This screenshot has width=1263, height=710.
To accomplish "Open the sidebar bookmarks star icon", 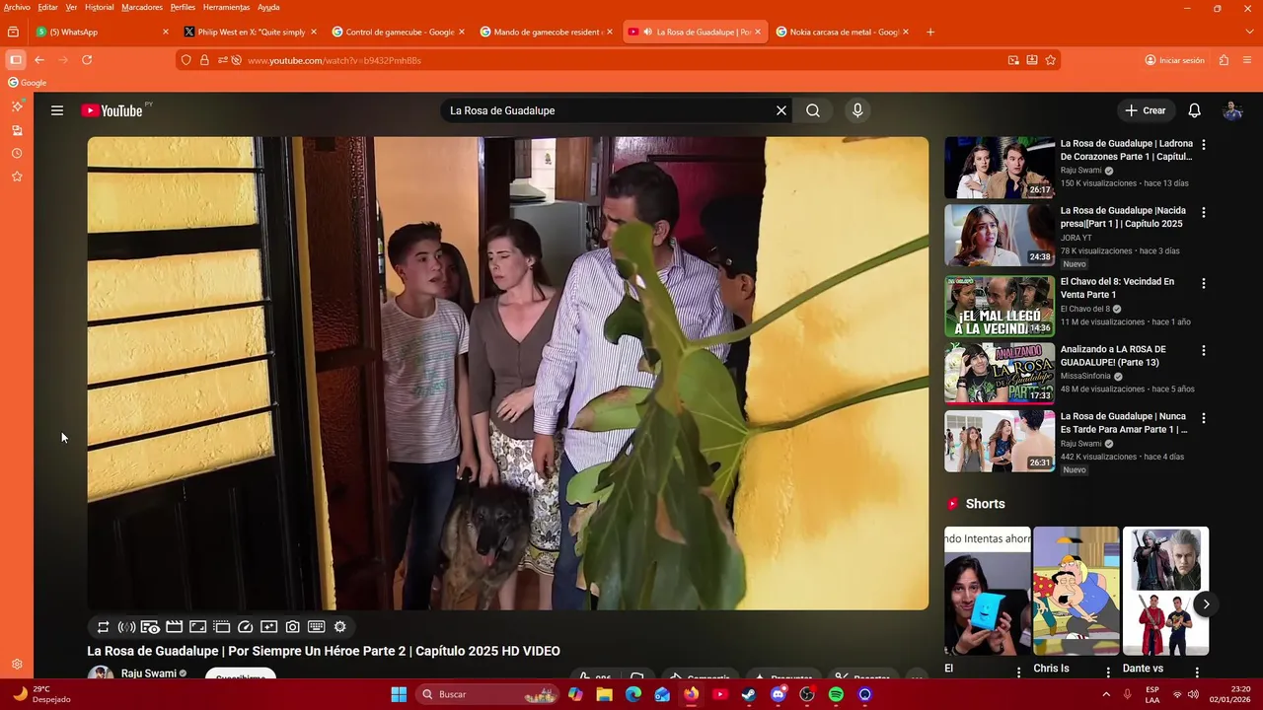I will coord(17,177).
